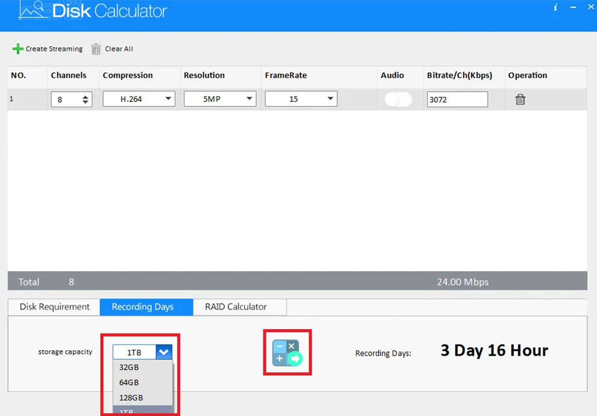Click the FrameRate column header
The width and height of the screenshot is (597, 416).
tap(286, 75)
